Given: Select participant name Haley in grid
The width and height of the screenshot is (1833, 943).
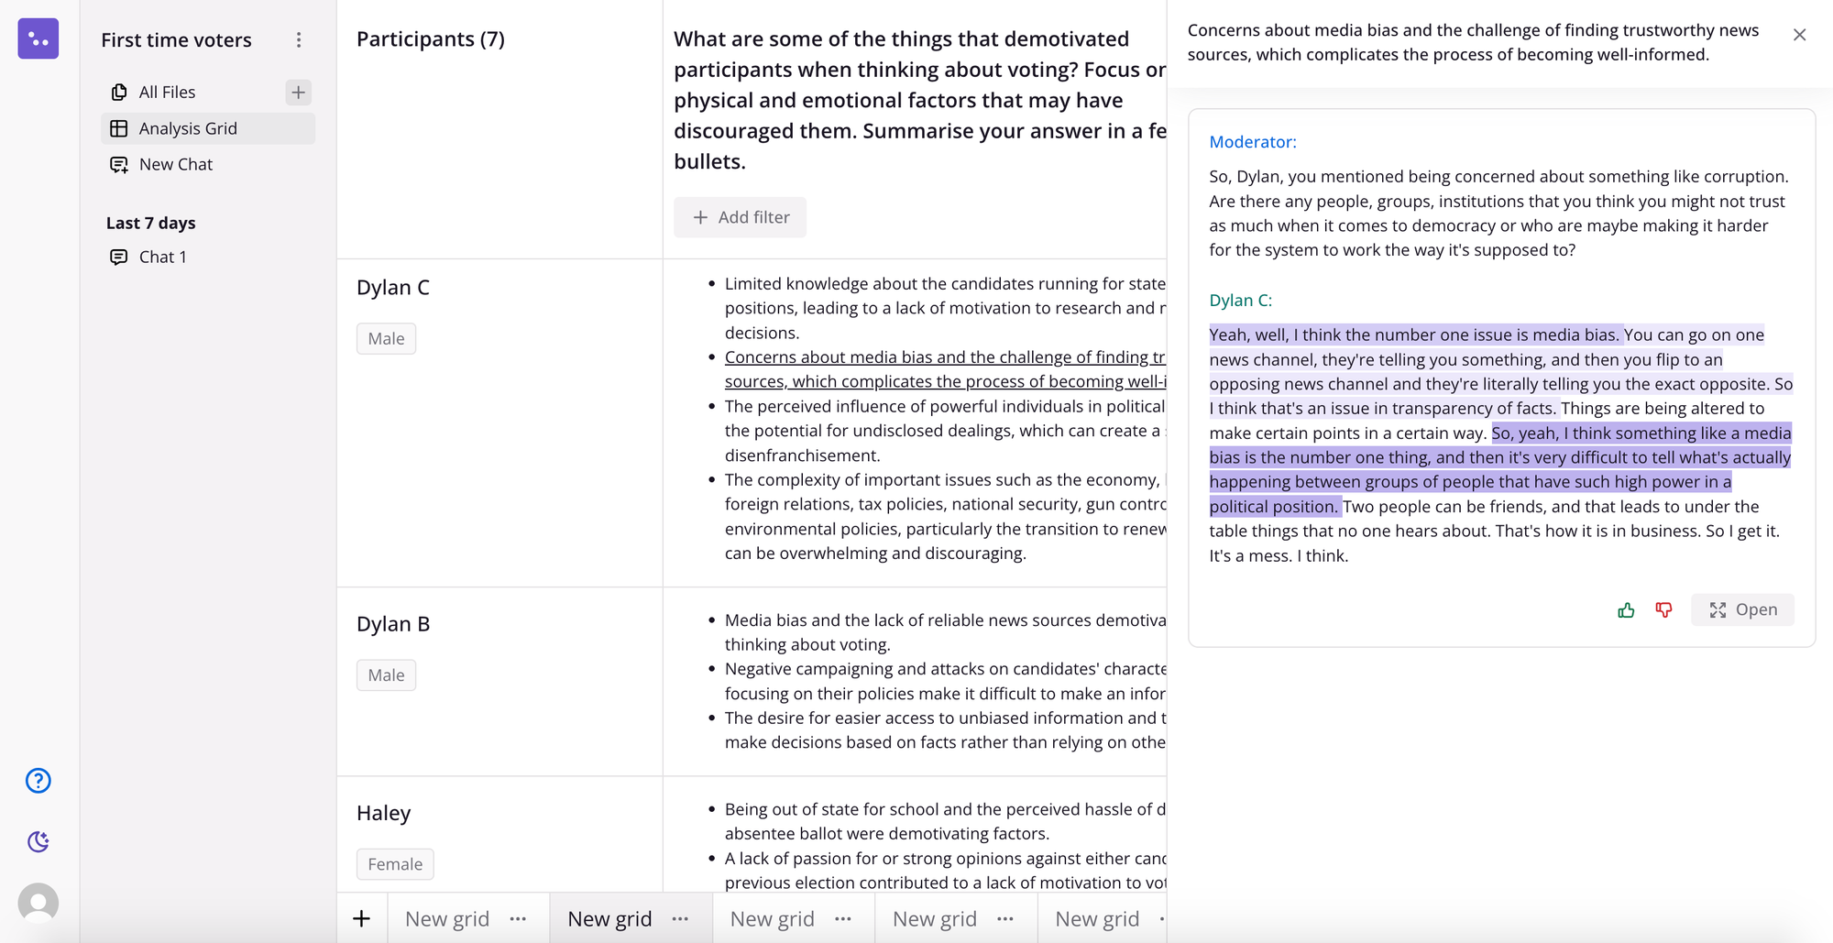Looking at the screenshot, I should 383,813.
